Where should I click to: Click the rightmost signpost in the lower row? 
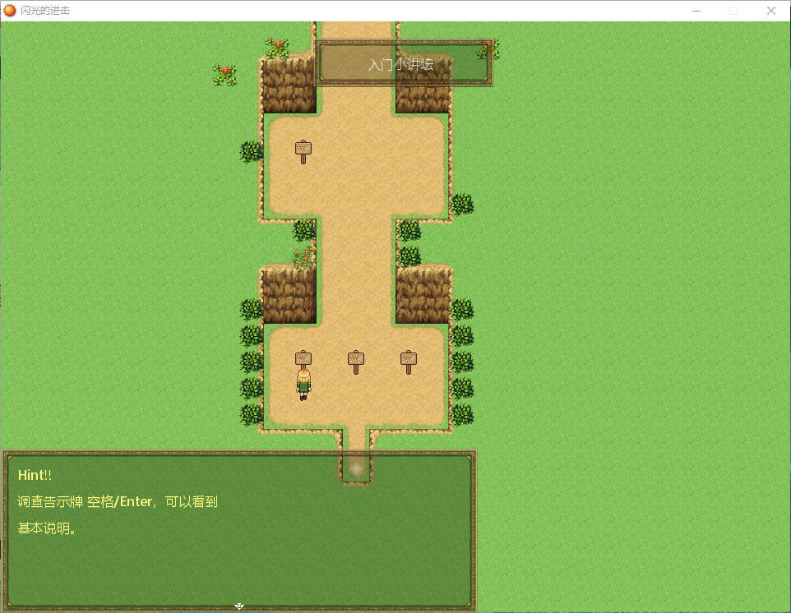point(409,360)
